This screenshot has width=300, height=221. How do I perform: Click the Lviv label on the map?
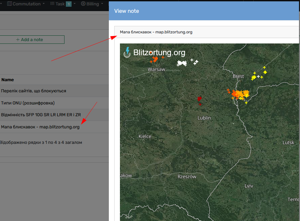point(249,186)
